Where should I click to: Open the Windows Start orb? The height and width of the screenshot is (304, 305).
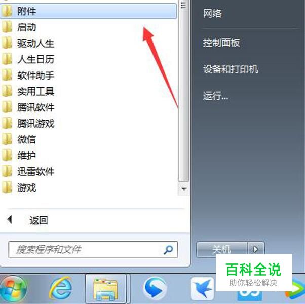click(x=13, y=289)
